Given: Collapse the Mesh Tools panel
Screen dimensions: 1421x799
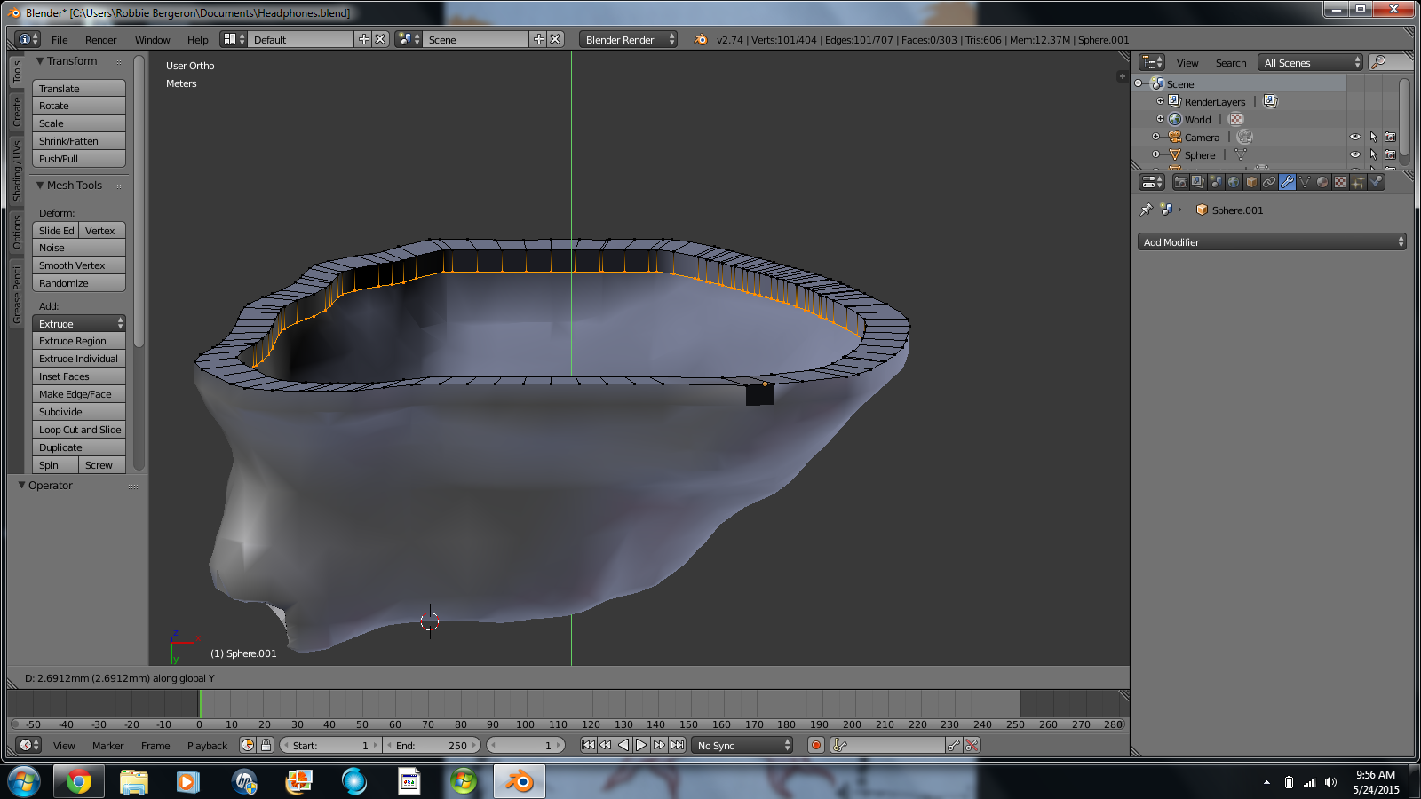Looking at the screenshot, I should coord(40,186).
